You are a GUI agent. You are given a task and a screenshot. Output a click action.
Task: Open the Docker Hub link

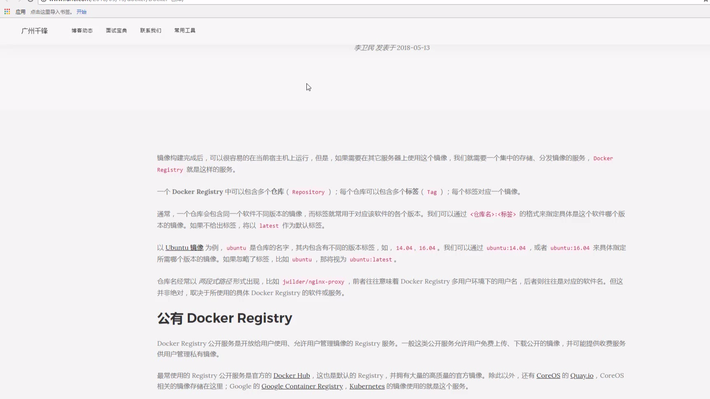point(291,376)
